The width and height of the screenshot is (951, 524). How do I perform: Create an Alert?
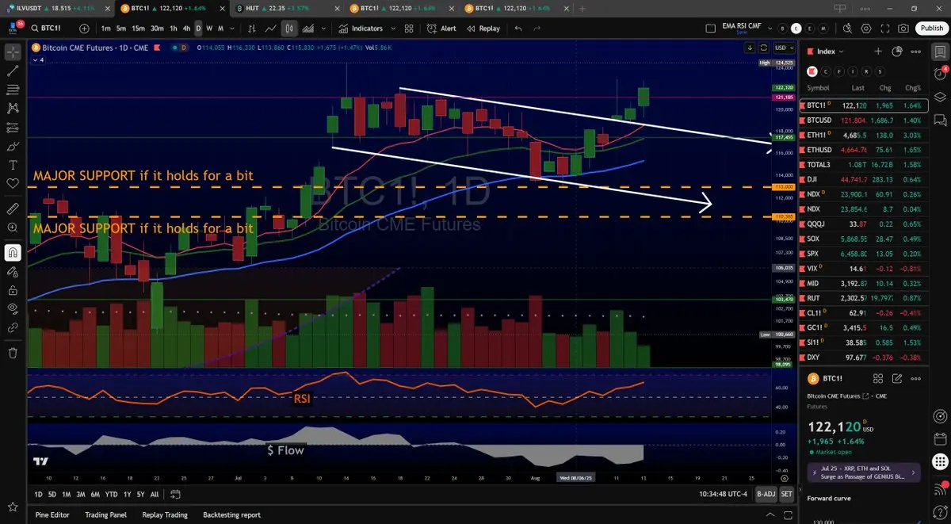tap(441, 29)
